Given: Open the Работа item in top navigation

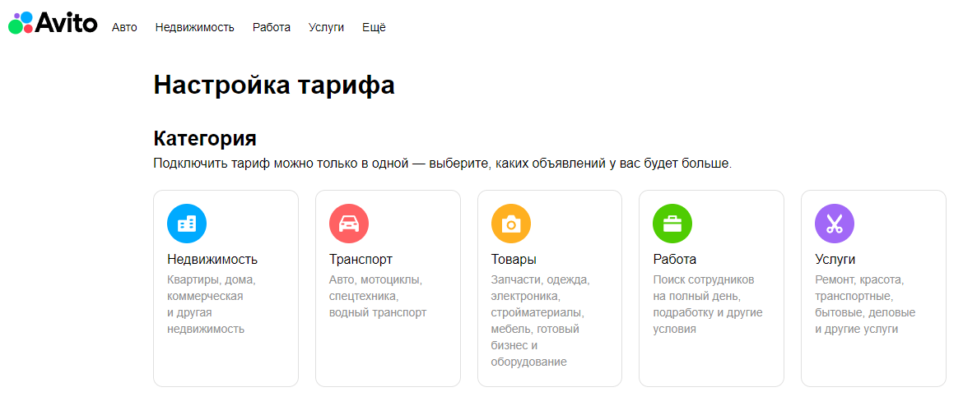Looking at the screenshot, I should pos(272,28).
